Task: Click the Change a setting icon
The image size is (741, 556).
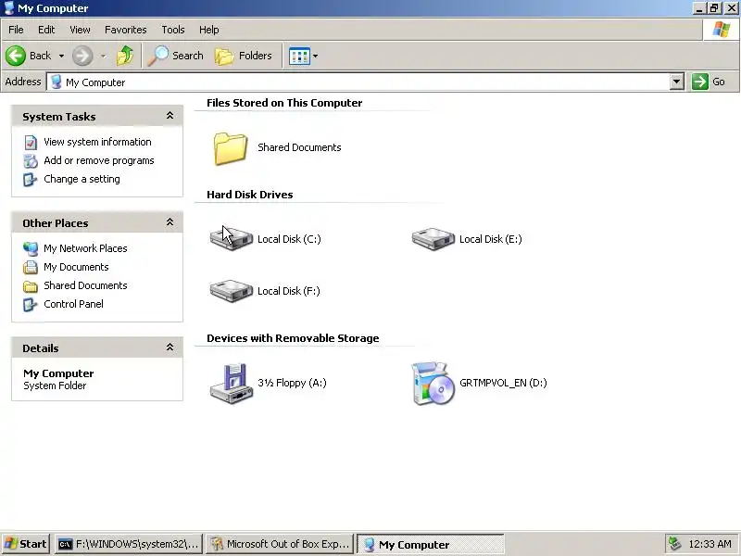Action: point(31,179)
